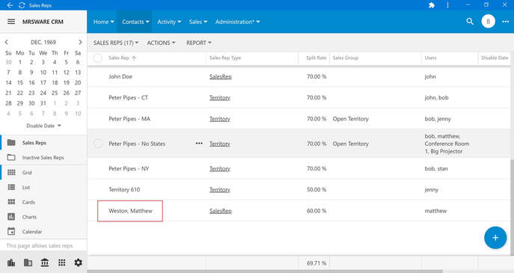Open the Sales dropdown menu
This screenshot has height=273, width=514.
[198, 22]
